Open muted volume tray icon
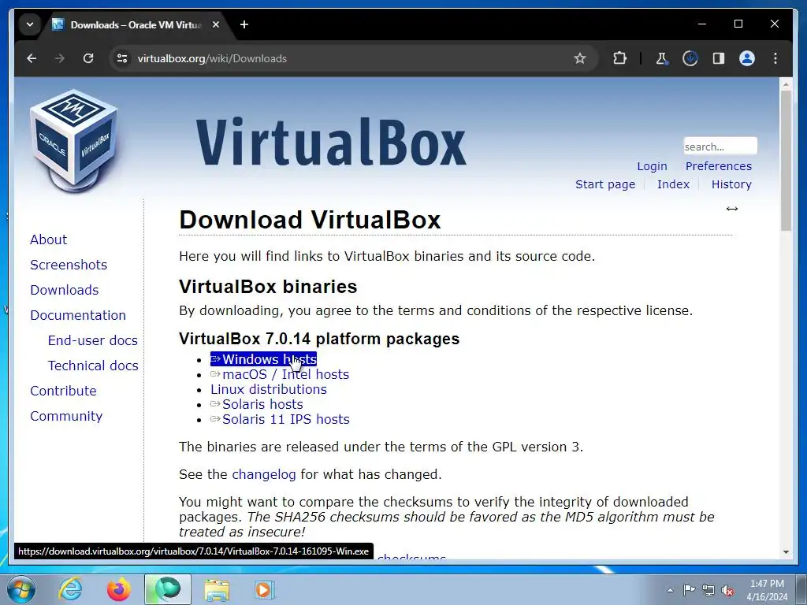 coord(727,590)
